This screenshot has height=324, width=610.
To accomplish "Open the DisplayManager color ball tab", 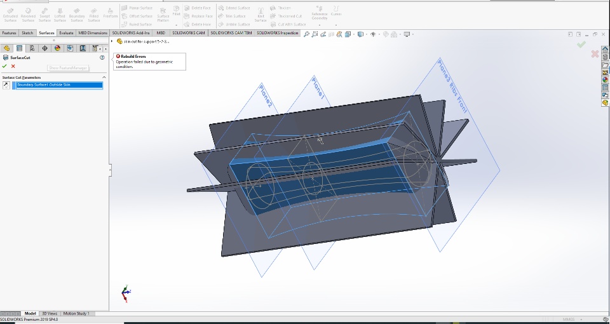I will point(58,48).
